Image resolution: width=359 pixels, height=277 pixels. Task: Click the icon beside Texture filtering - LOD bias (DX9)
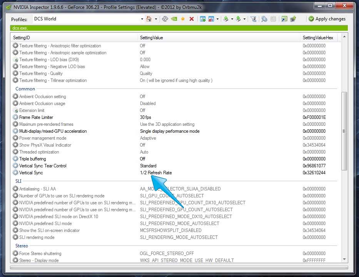pos(16,60)
